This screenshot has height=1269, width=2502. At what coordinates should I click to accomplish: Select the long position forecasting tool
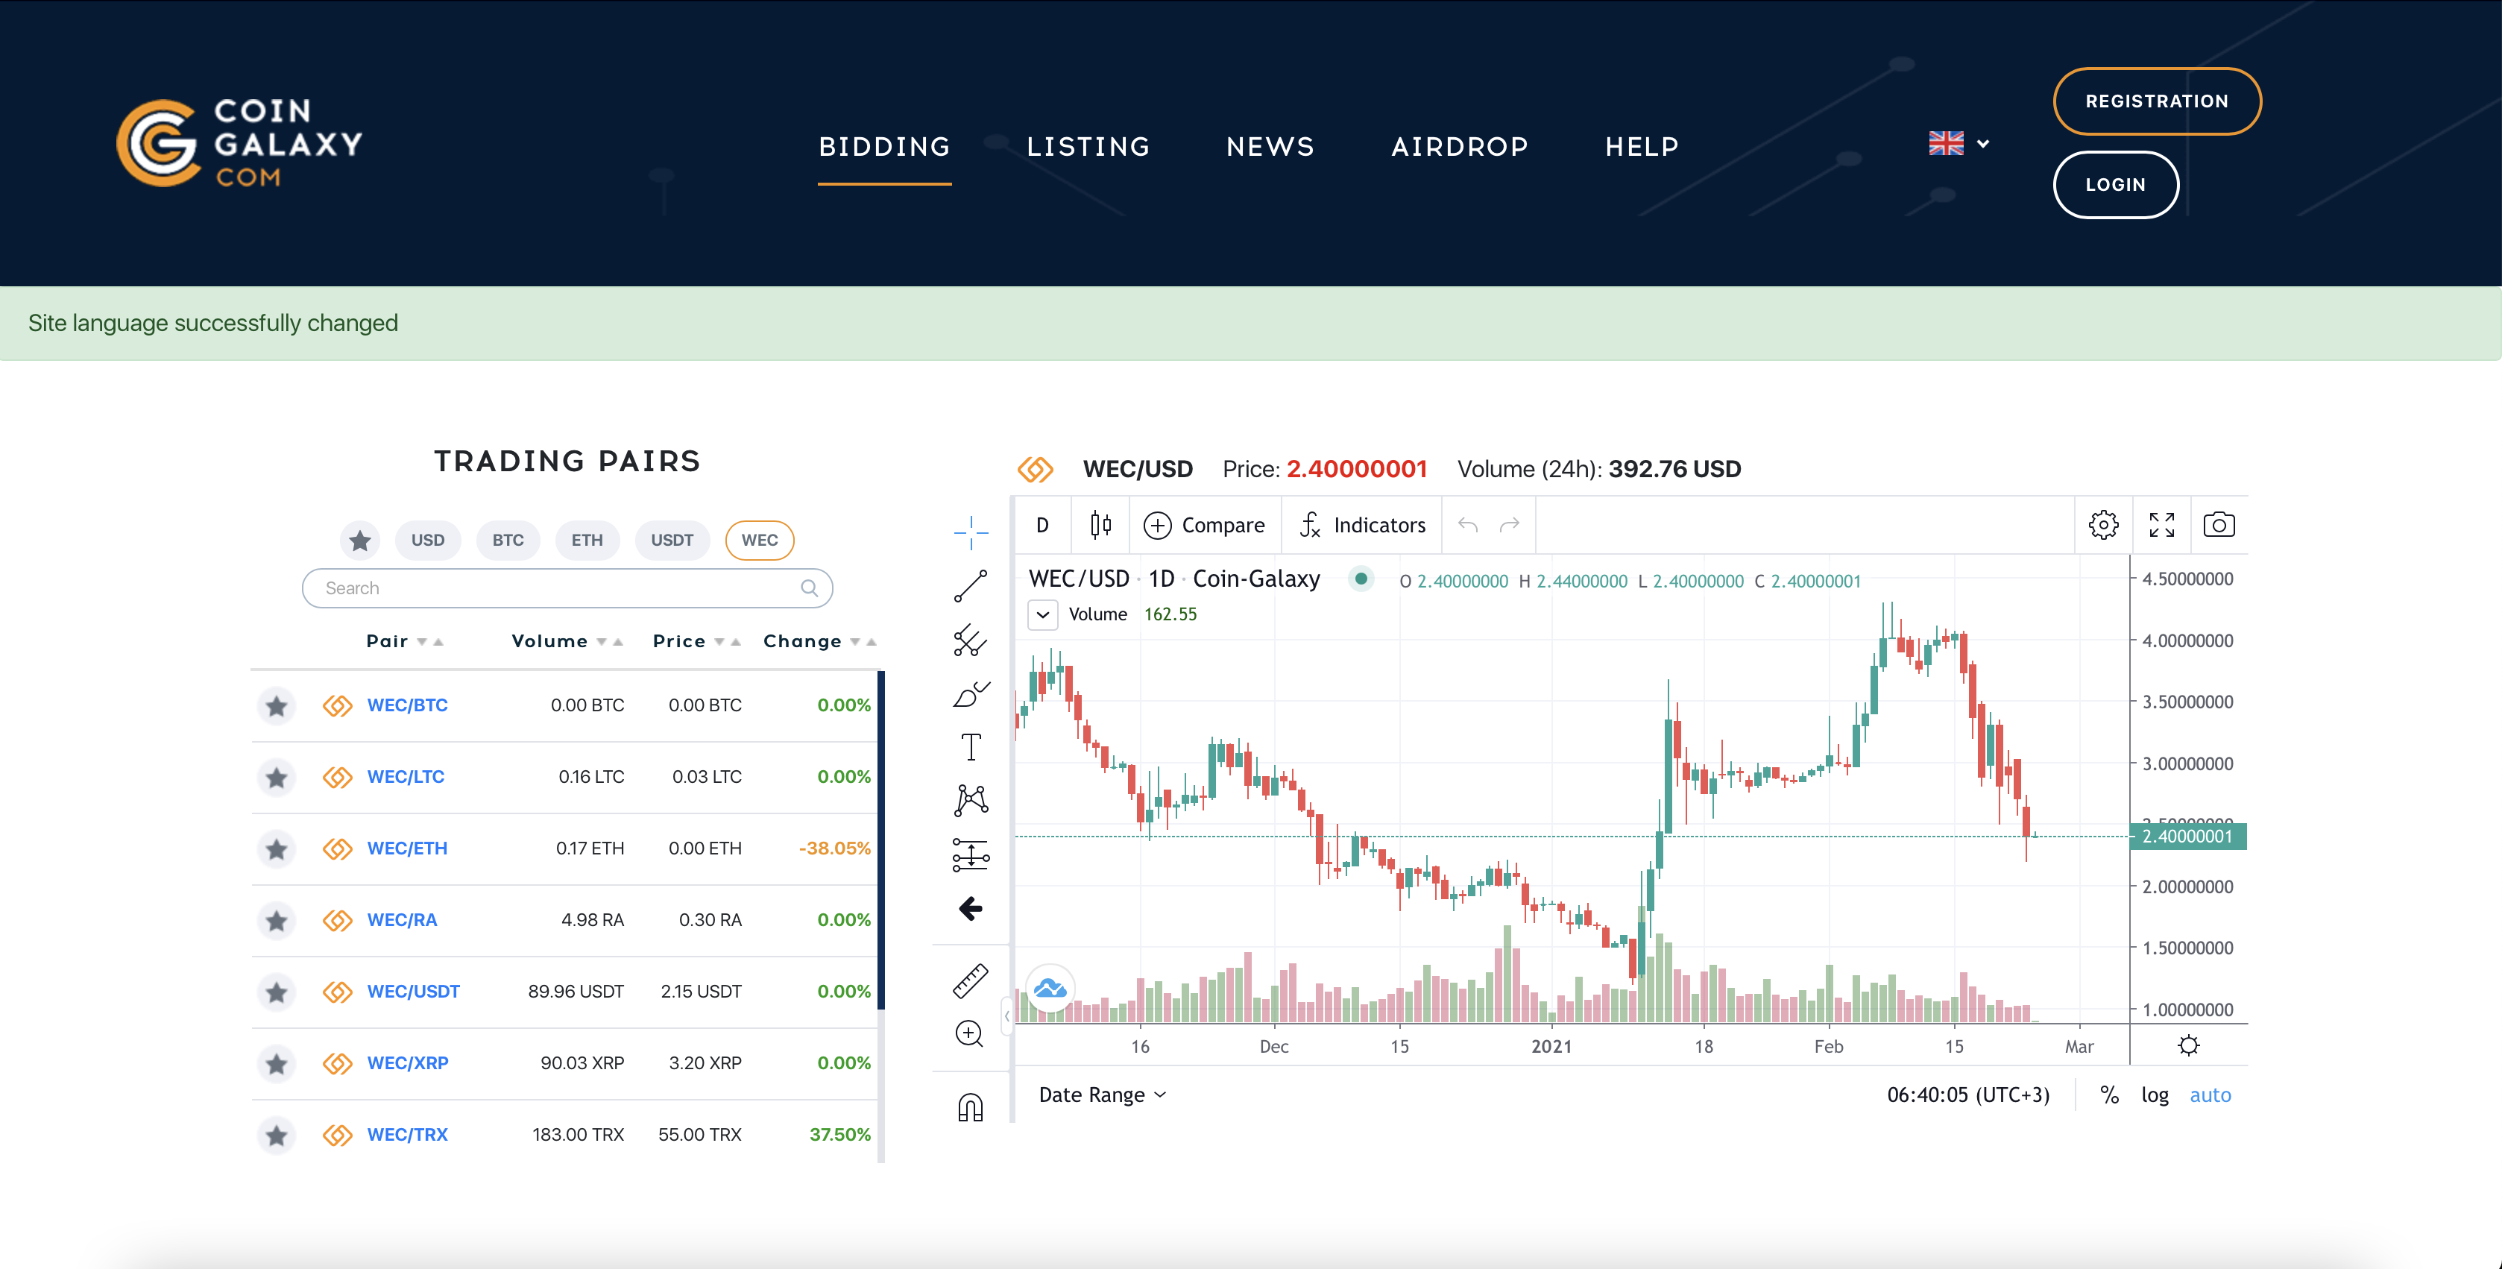point(970,855)
